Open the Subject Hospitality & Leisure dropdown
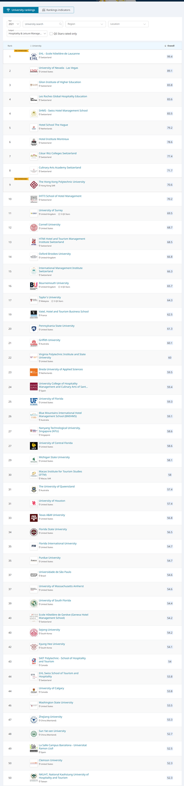This screenshot has height=786, width=184. click(x=27, y=34)
